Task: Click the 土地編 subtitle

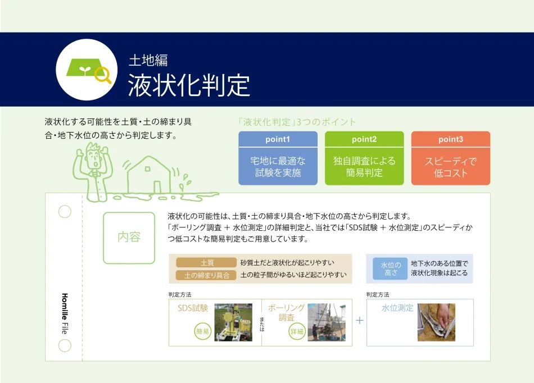Action: coord(148,60)
